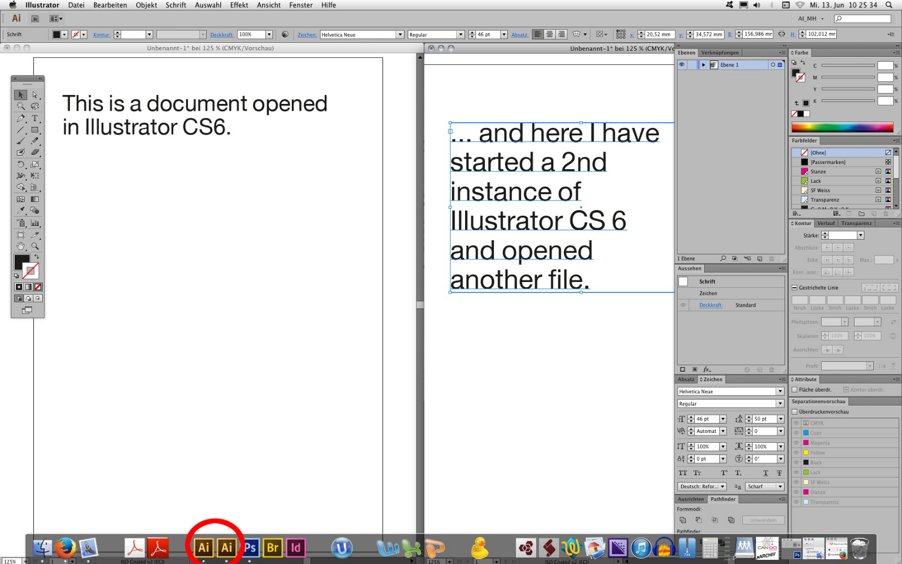902x564 pixels.
Task: Open the Objekt menu
Action: point(146,5)
